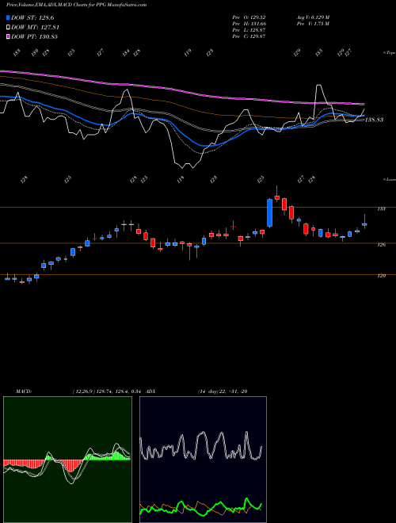Click the orange -DI line in ADX panel
This screenshot has height=523, width=396.
[x=200, y=502]
